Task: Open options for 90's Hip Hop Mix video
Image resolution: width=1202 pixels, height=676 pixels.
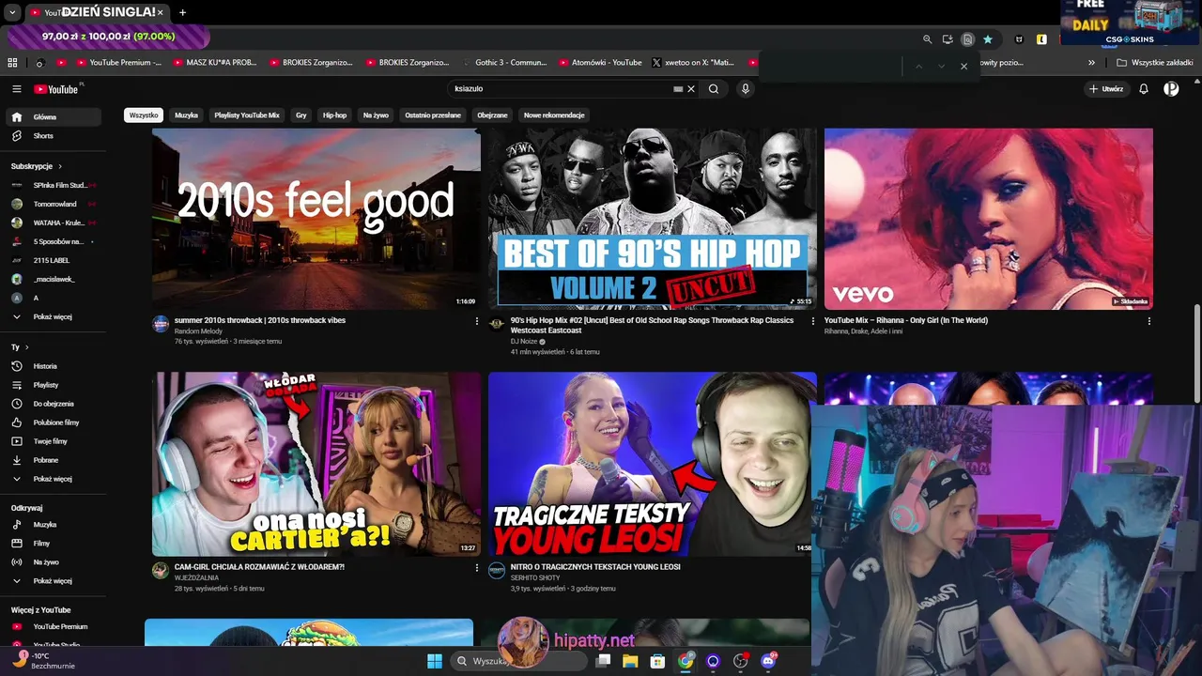Action: (813, 321)
